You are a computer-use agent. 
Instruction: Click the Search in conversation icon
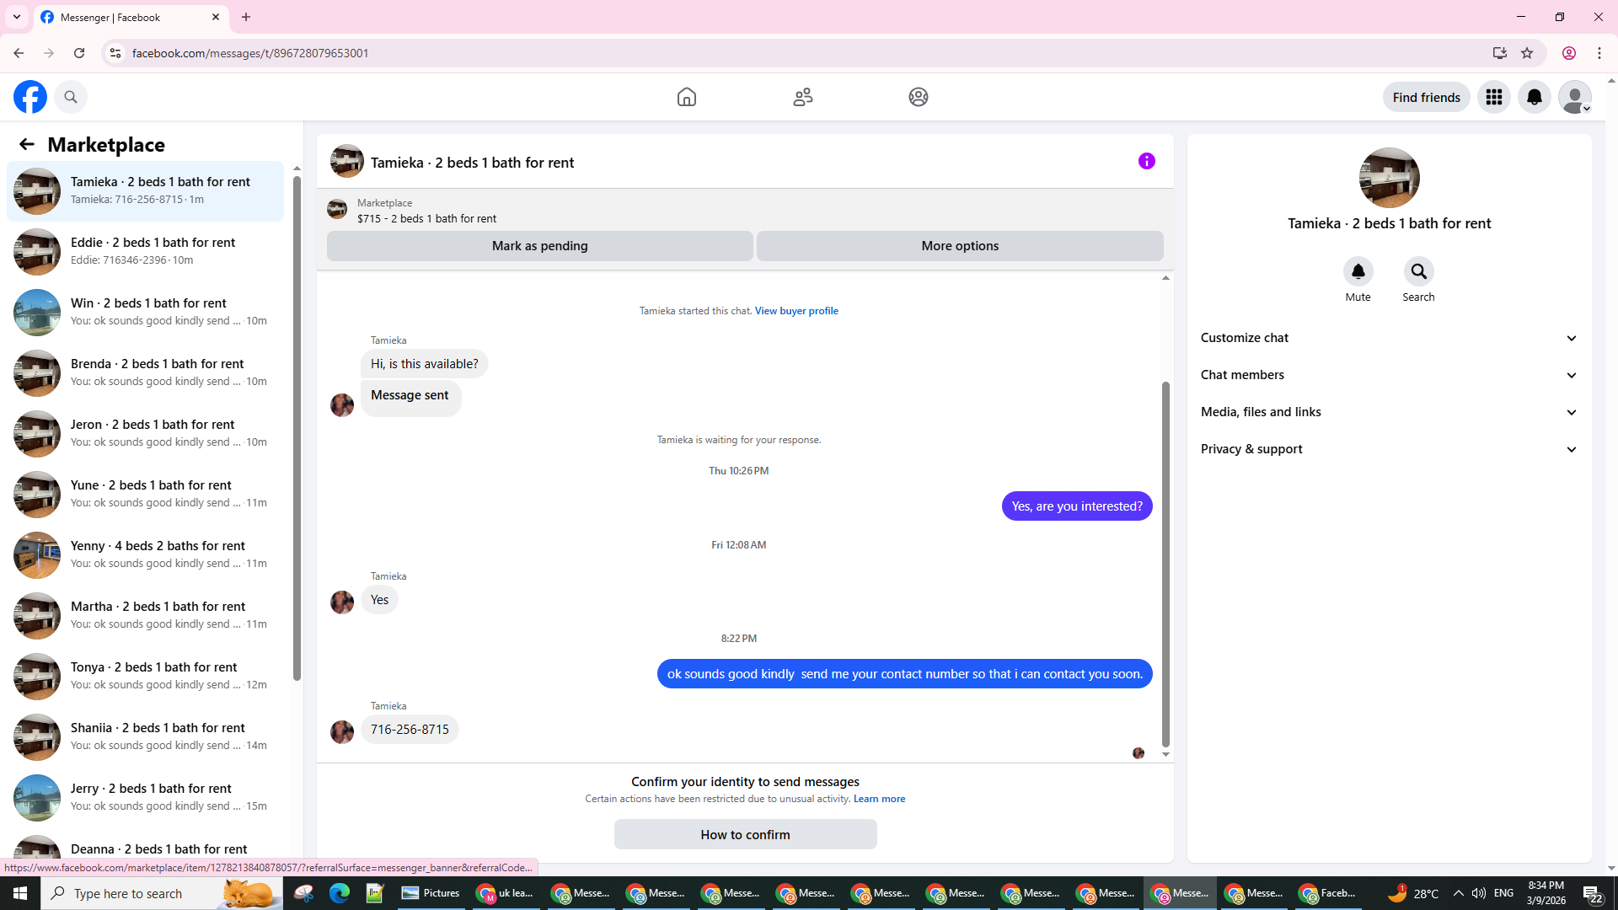(1418, 271)
